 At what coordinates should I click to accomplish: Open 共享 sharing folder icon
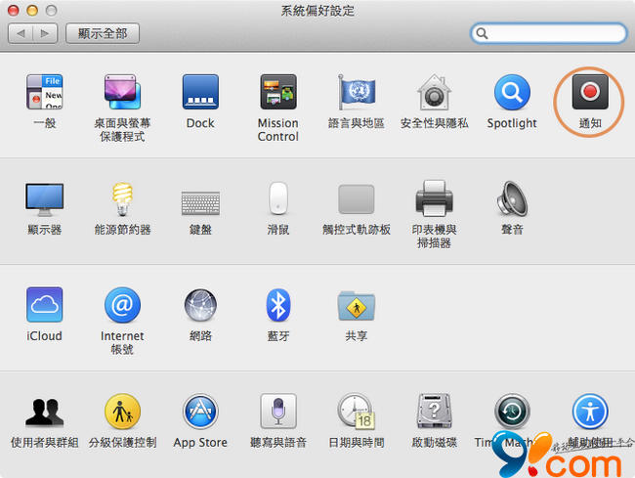(x=357, y=305)
